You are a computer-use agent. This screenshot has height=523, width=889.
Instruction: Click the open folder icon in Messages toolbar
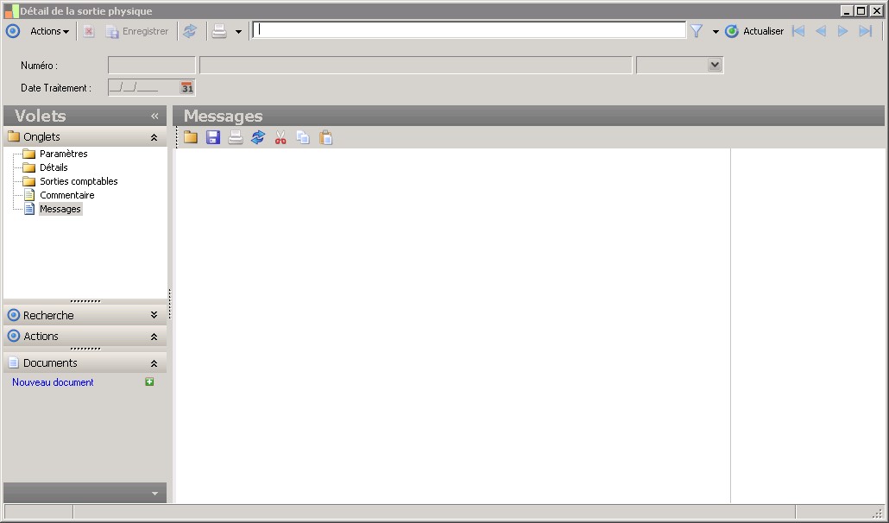click(191, 137)
